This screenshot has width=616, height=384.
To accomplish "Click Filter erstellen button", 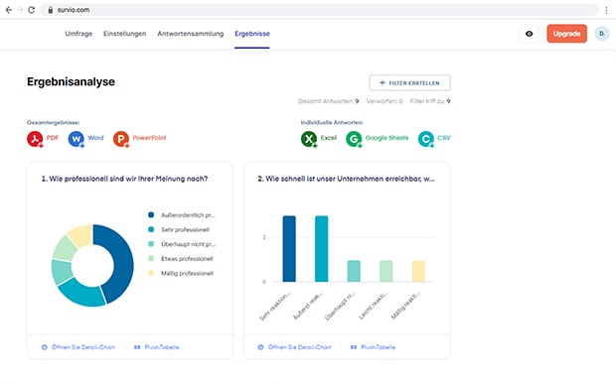I will pyautogui.click(x=409, y=82).
